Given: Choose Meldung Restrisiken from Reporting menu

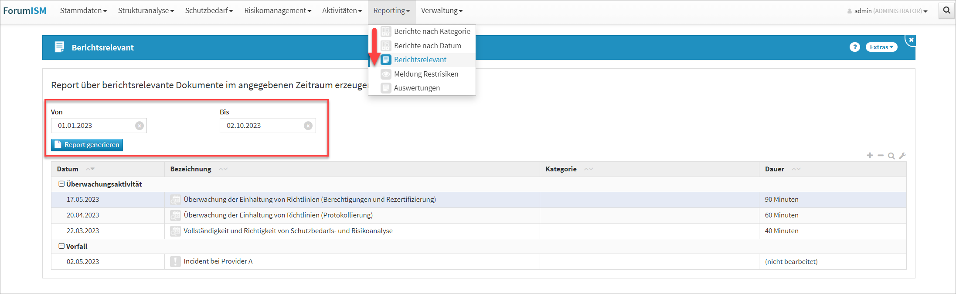Looking at the screenshot, I should tap(425, 74).
